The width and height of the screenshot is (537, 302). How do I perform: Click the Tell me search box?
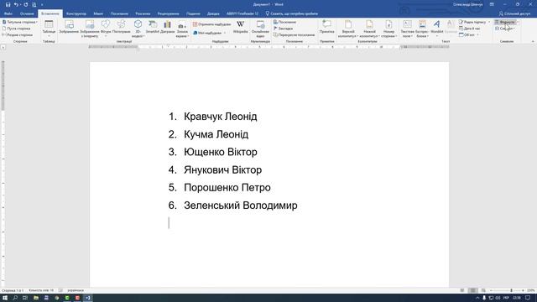pyautogui.click(x=292, y=13)
